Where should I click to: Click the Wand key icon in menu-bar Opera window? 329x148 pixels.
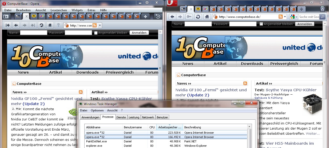[59, 25]
